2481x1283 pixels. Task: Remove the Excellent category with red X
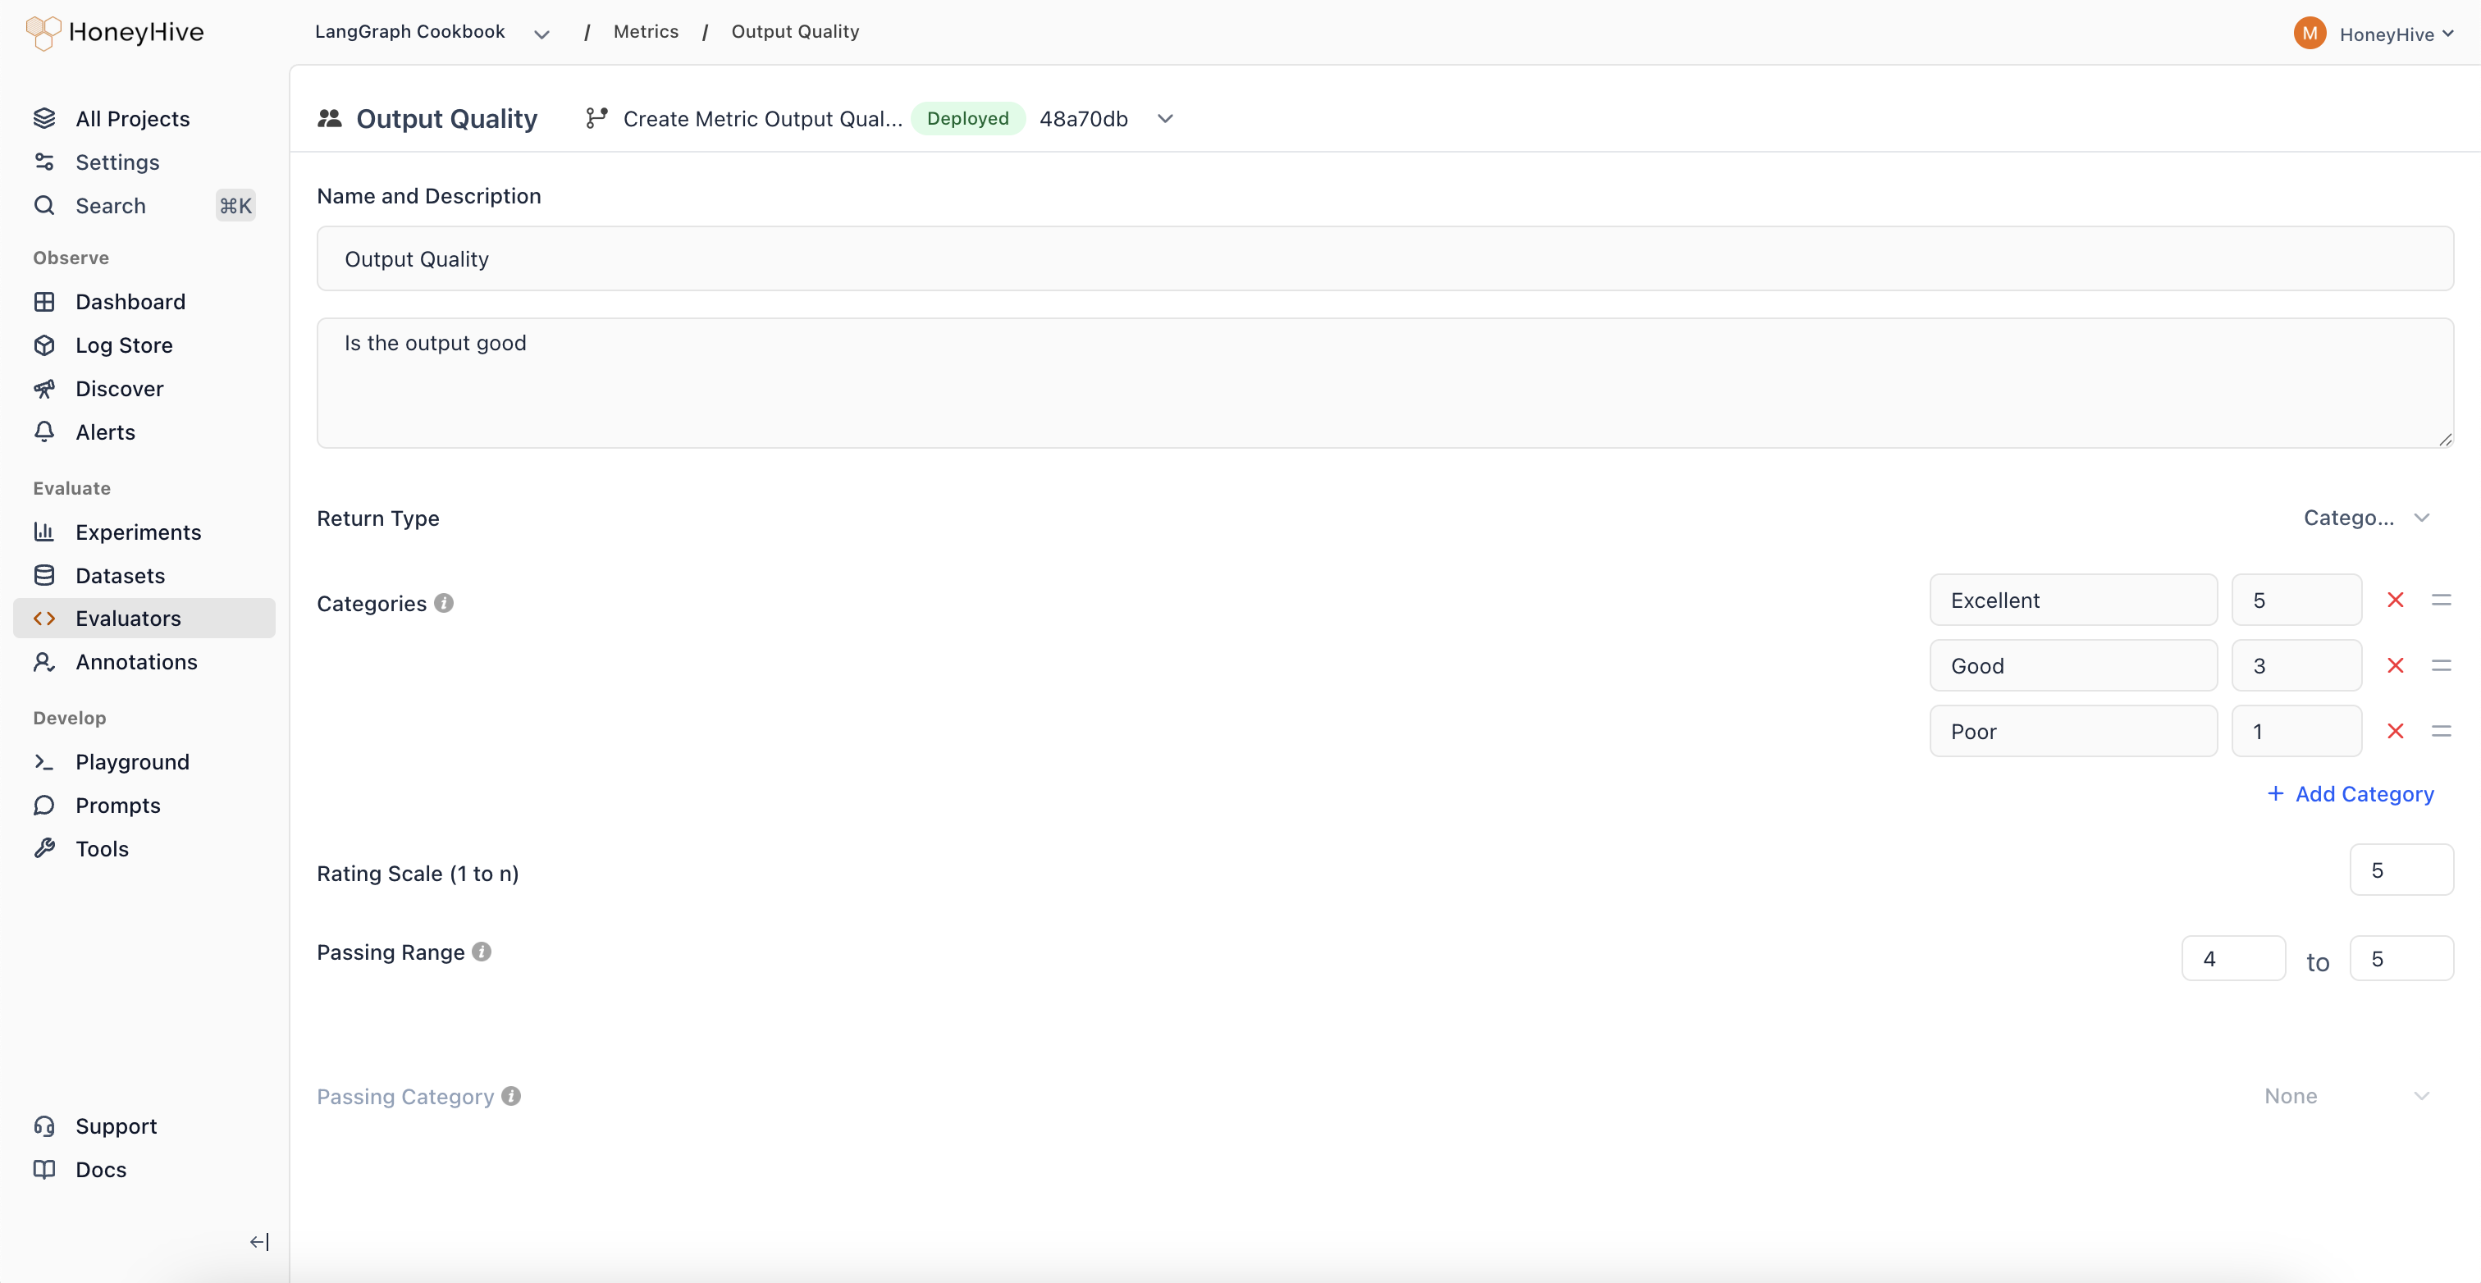(2396, 600)
